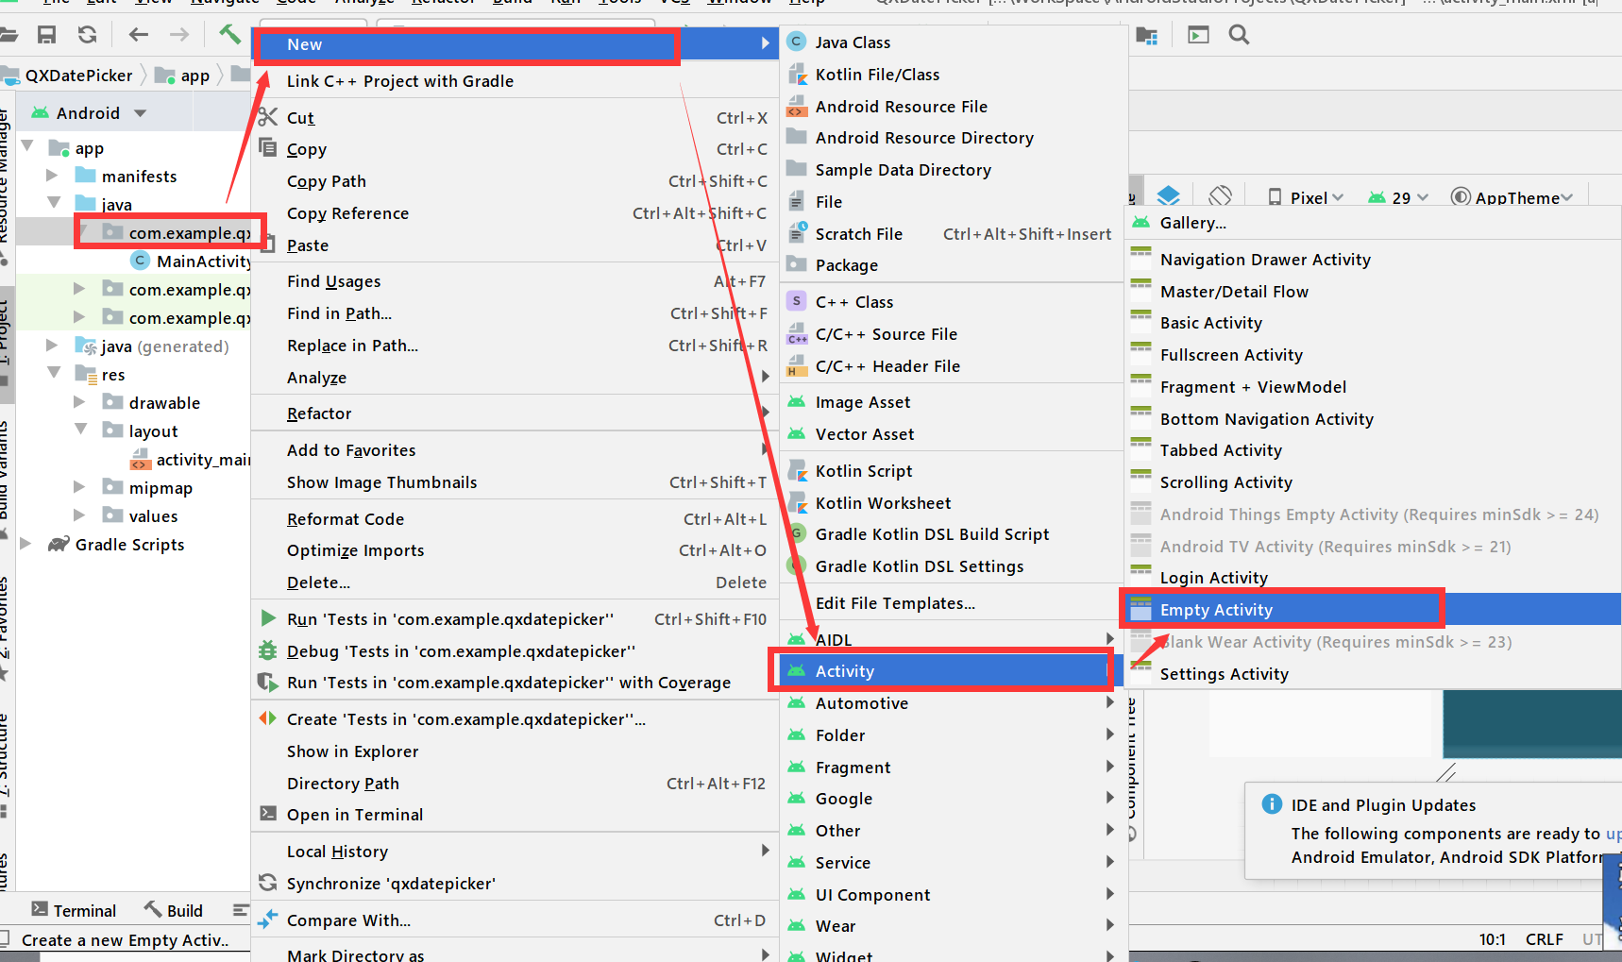The width and height of the screenshot is (1622, 962).
Task: Select MainActivity class in tree
Action: [x=192, y=262]
